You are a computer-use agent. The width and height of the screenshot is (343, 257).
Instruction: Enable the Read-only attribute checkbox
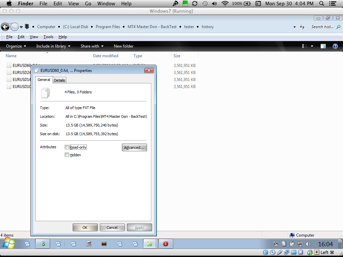(67, 147)
